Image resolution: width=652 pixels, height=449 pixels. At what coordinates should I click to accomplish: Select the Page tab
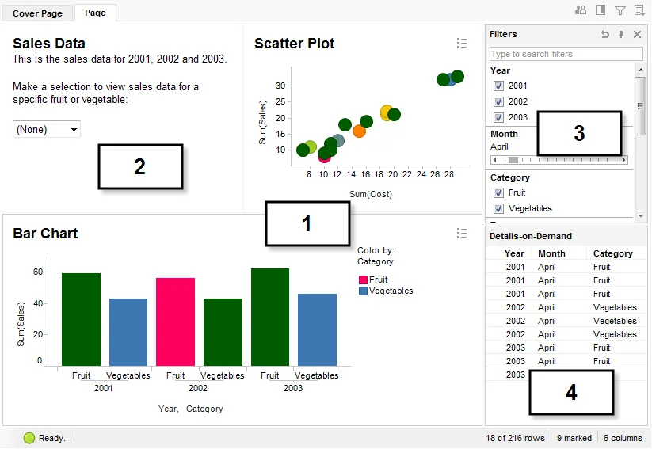pyautogui.click(x=95, y=13)
